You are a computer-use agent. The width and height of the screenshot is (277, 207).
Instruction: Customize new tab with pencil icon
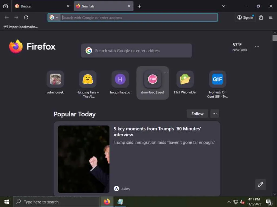pyautogui.click(x=260, y=184)
